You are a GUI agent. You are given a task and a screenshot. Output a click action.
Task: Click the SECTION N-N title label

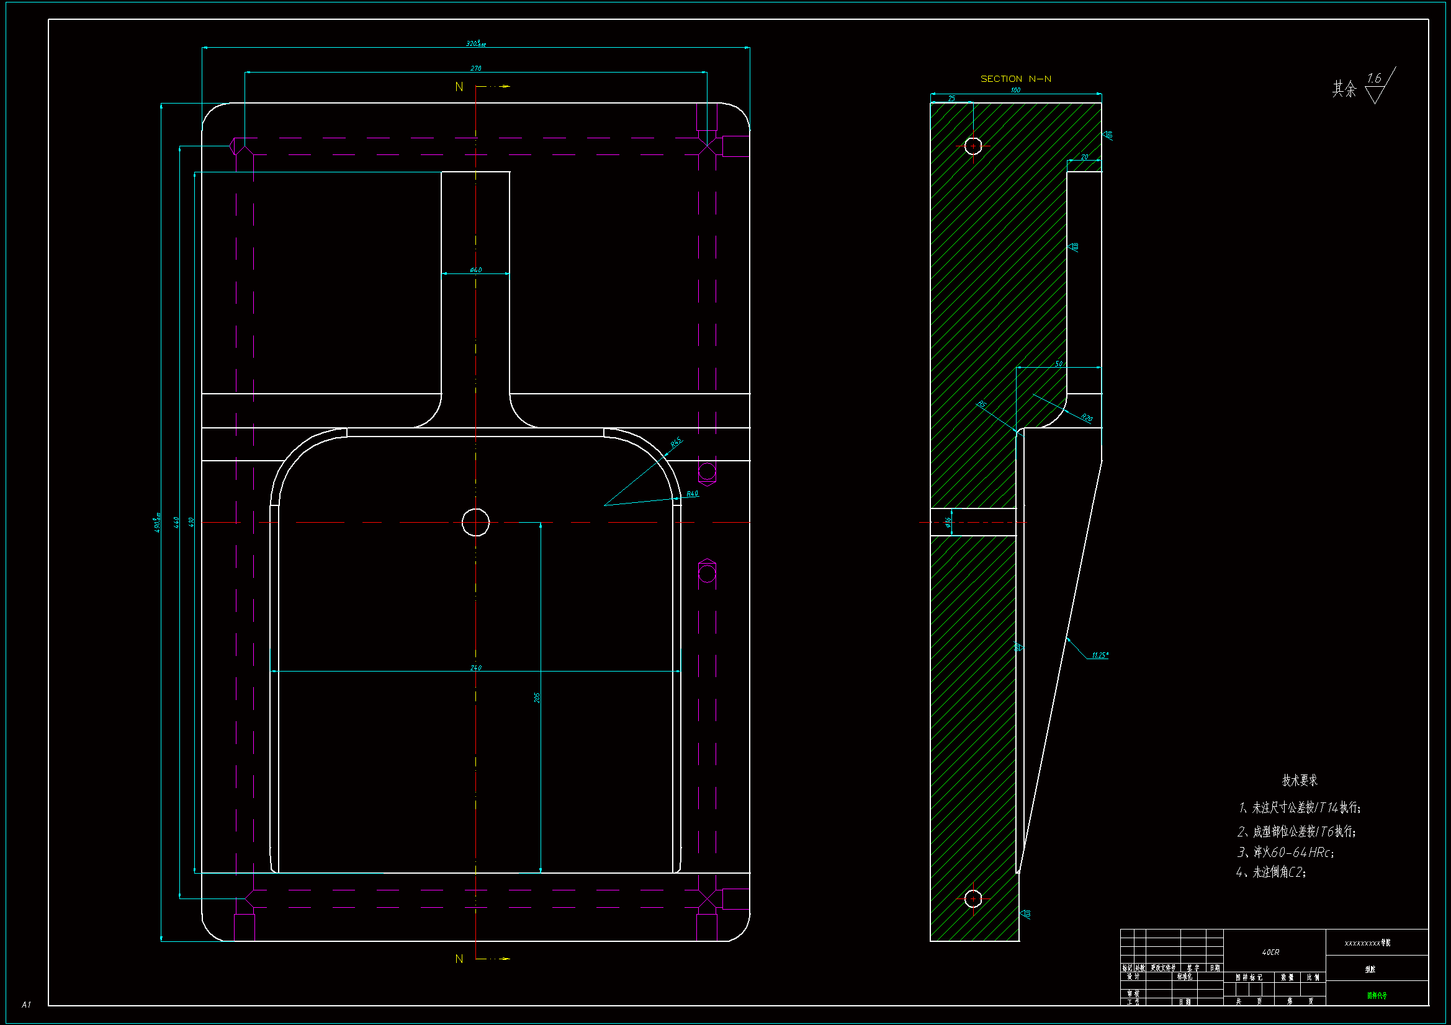(x=1015, y=79)
